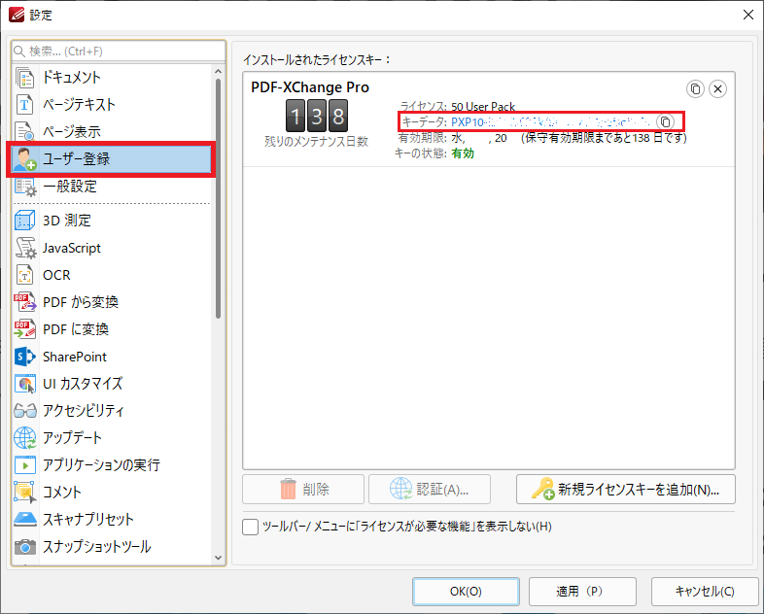764x614 pixels.
Task: Click the category list scroll-up arrow
Action: click(x=218, y=72)
